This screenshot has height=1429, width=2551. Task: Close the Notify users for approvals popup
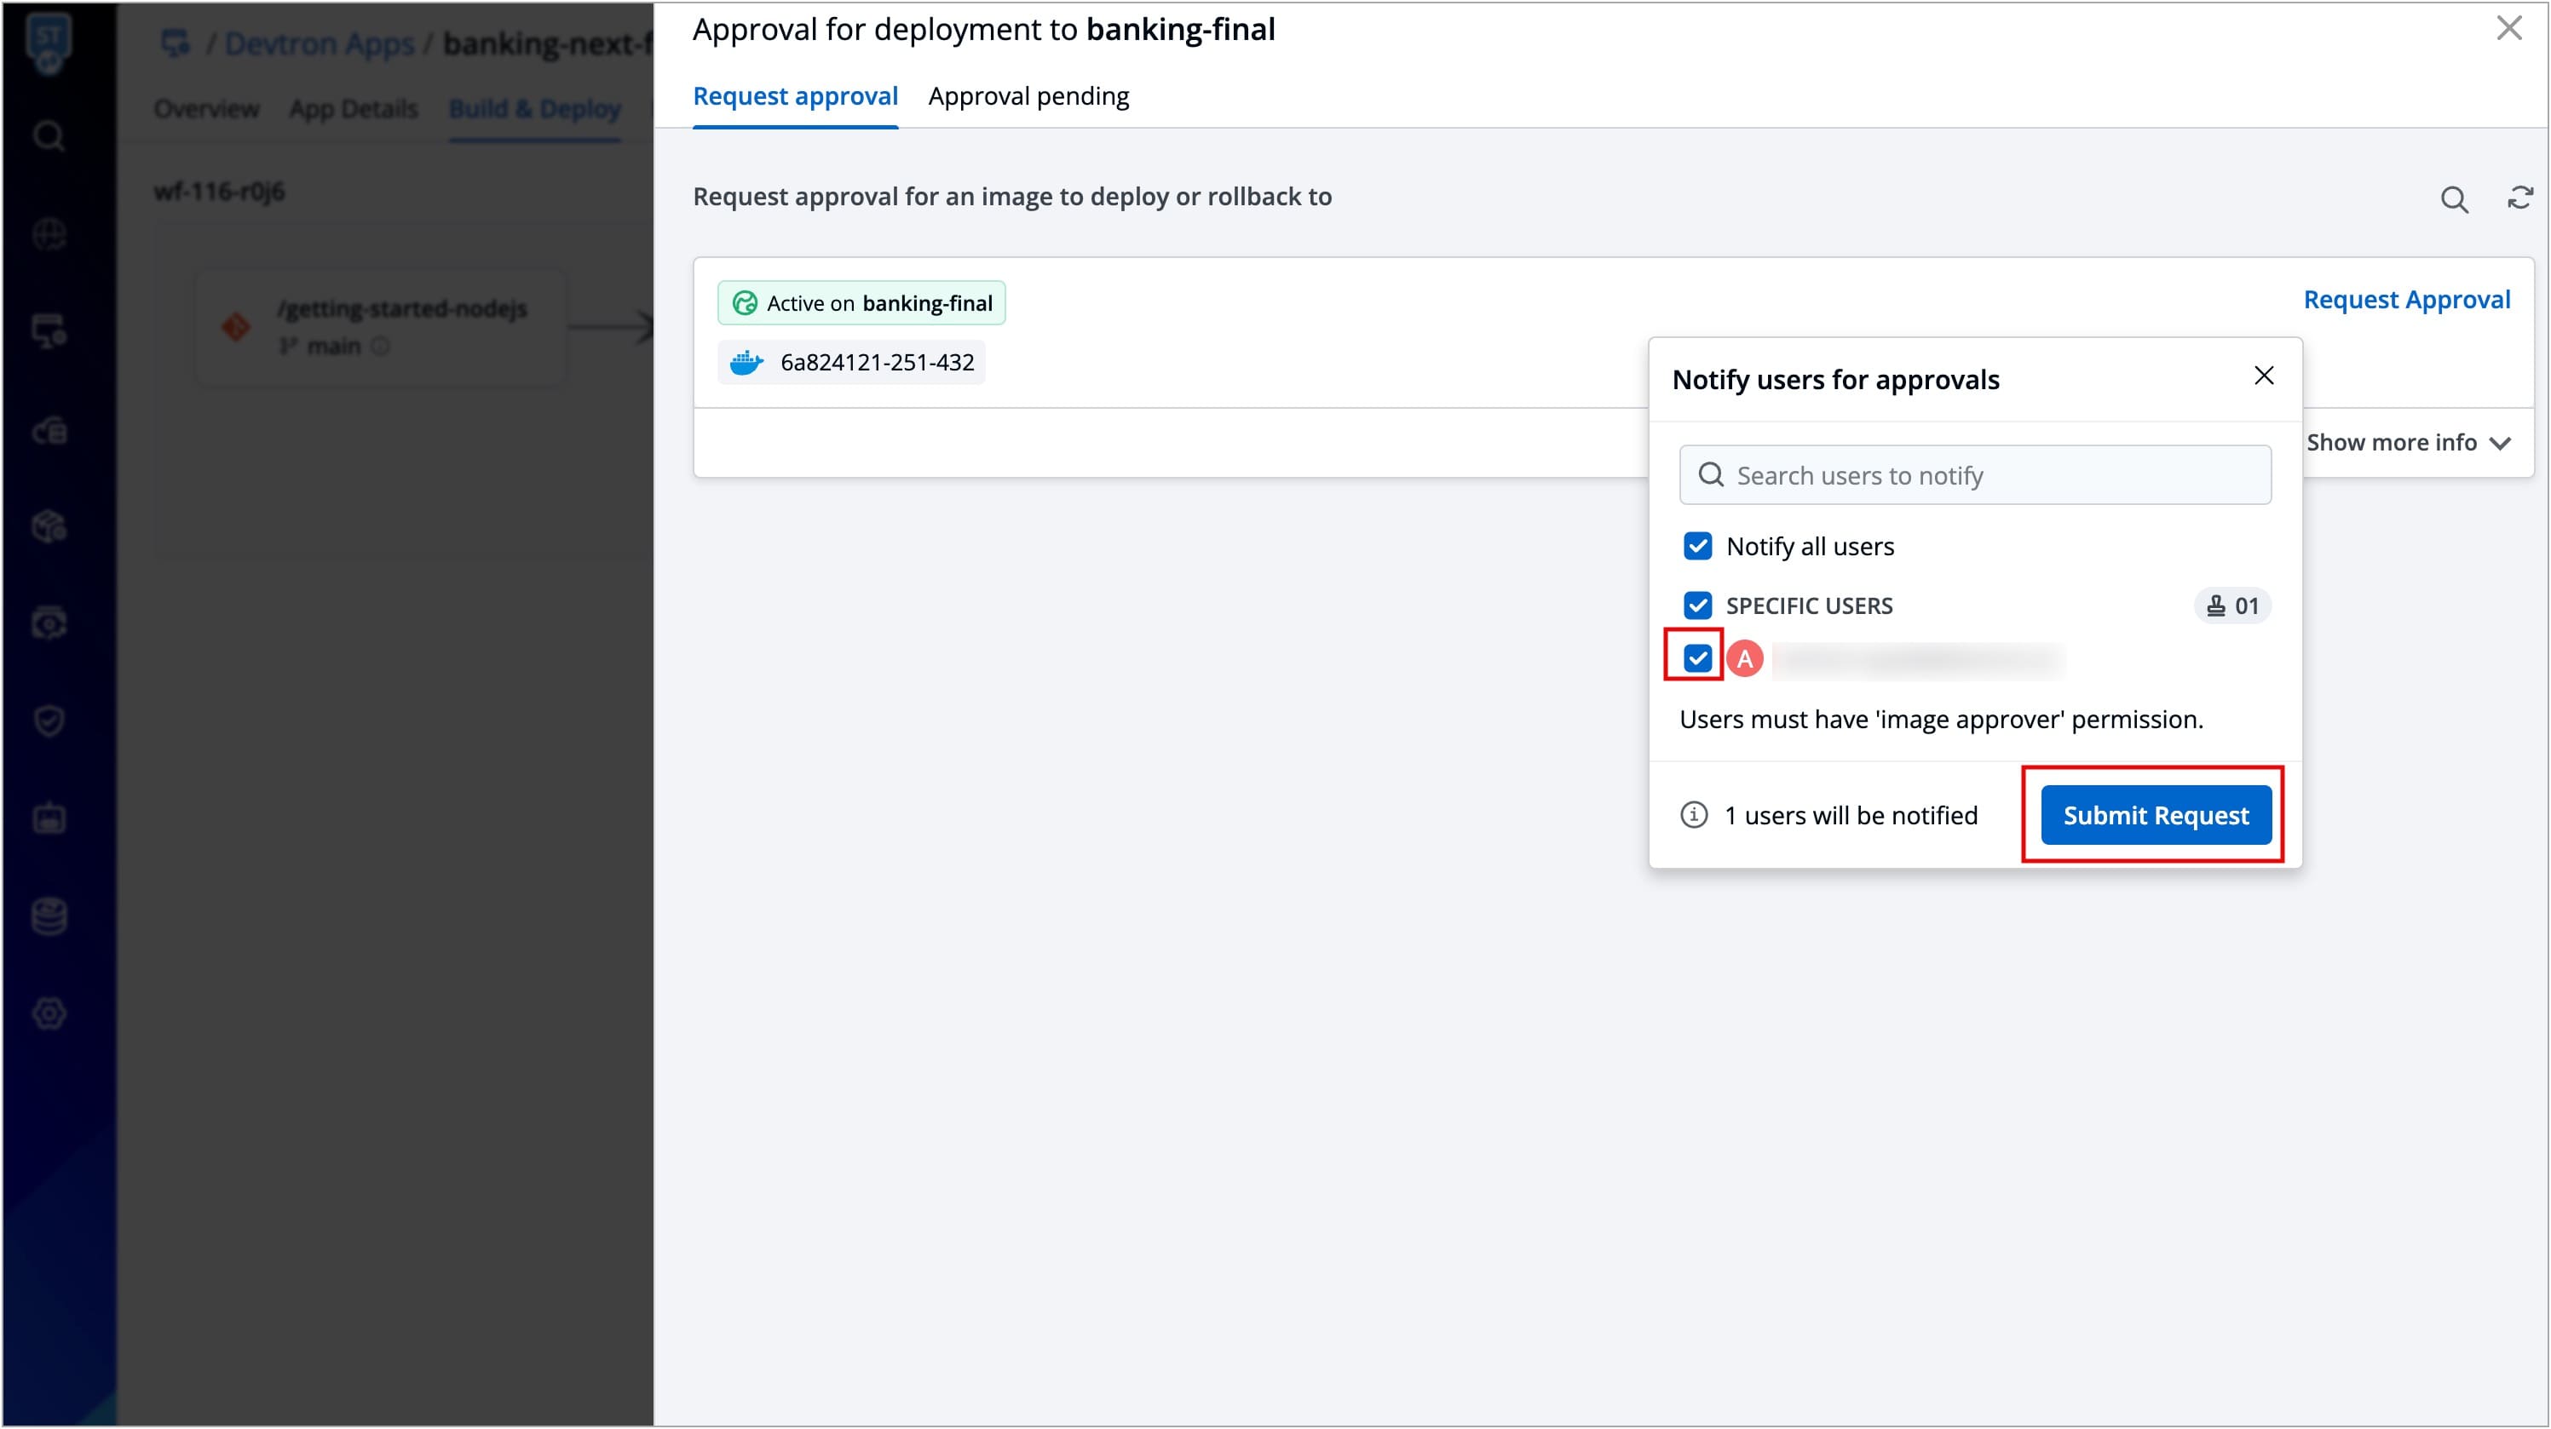click(2263, 376)
